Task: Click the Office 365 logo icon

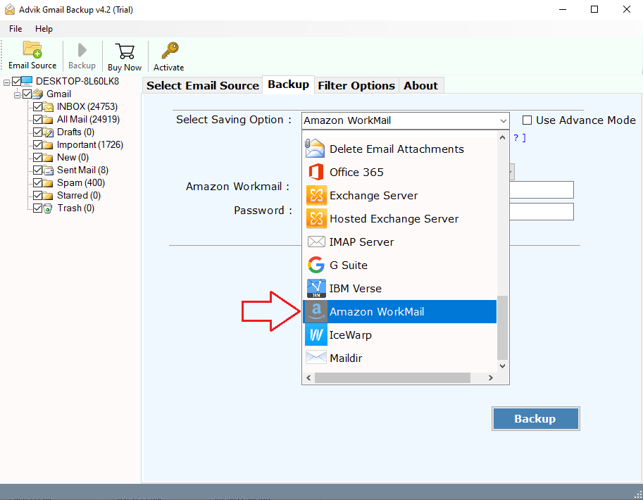Action: click(x=316, y=172)
